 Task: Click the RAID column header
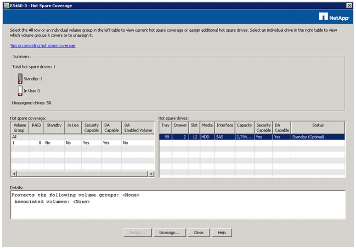tap(36, 127)
